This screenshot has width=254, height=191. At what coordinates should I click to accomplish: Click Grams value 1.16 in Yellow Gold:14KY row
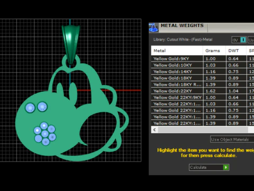coord(211,72)
